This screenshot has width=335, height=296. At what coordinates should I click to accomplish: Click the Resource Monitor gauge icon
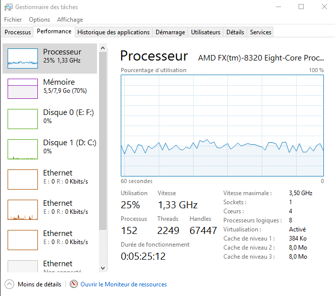[74, 284]
